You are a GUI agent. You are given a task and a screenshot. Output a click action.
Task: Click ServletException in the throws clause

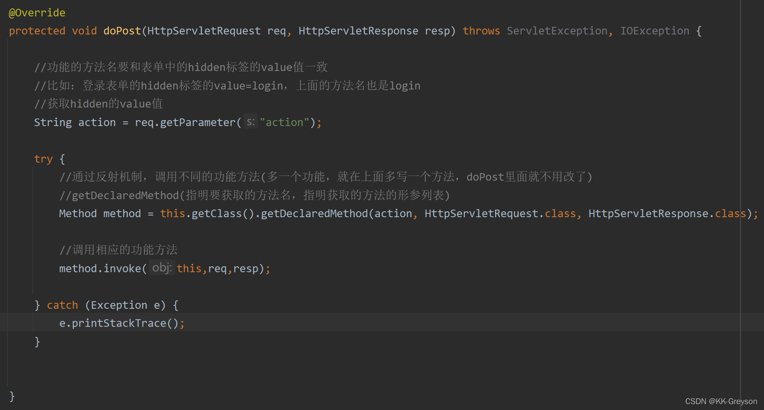[557, 32]
